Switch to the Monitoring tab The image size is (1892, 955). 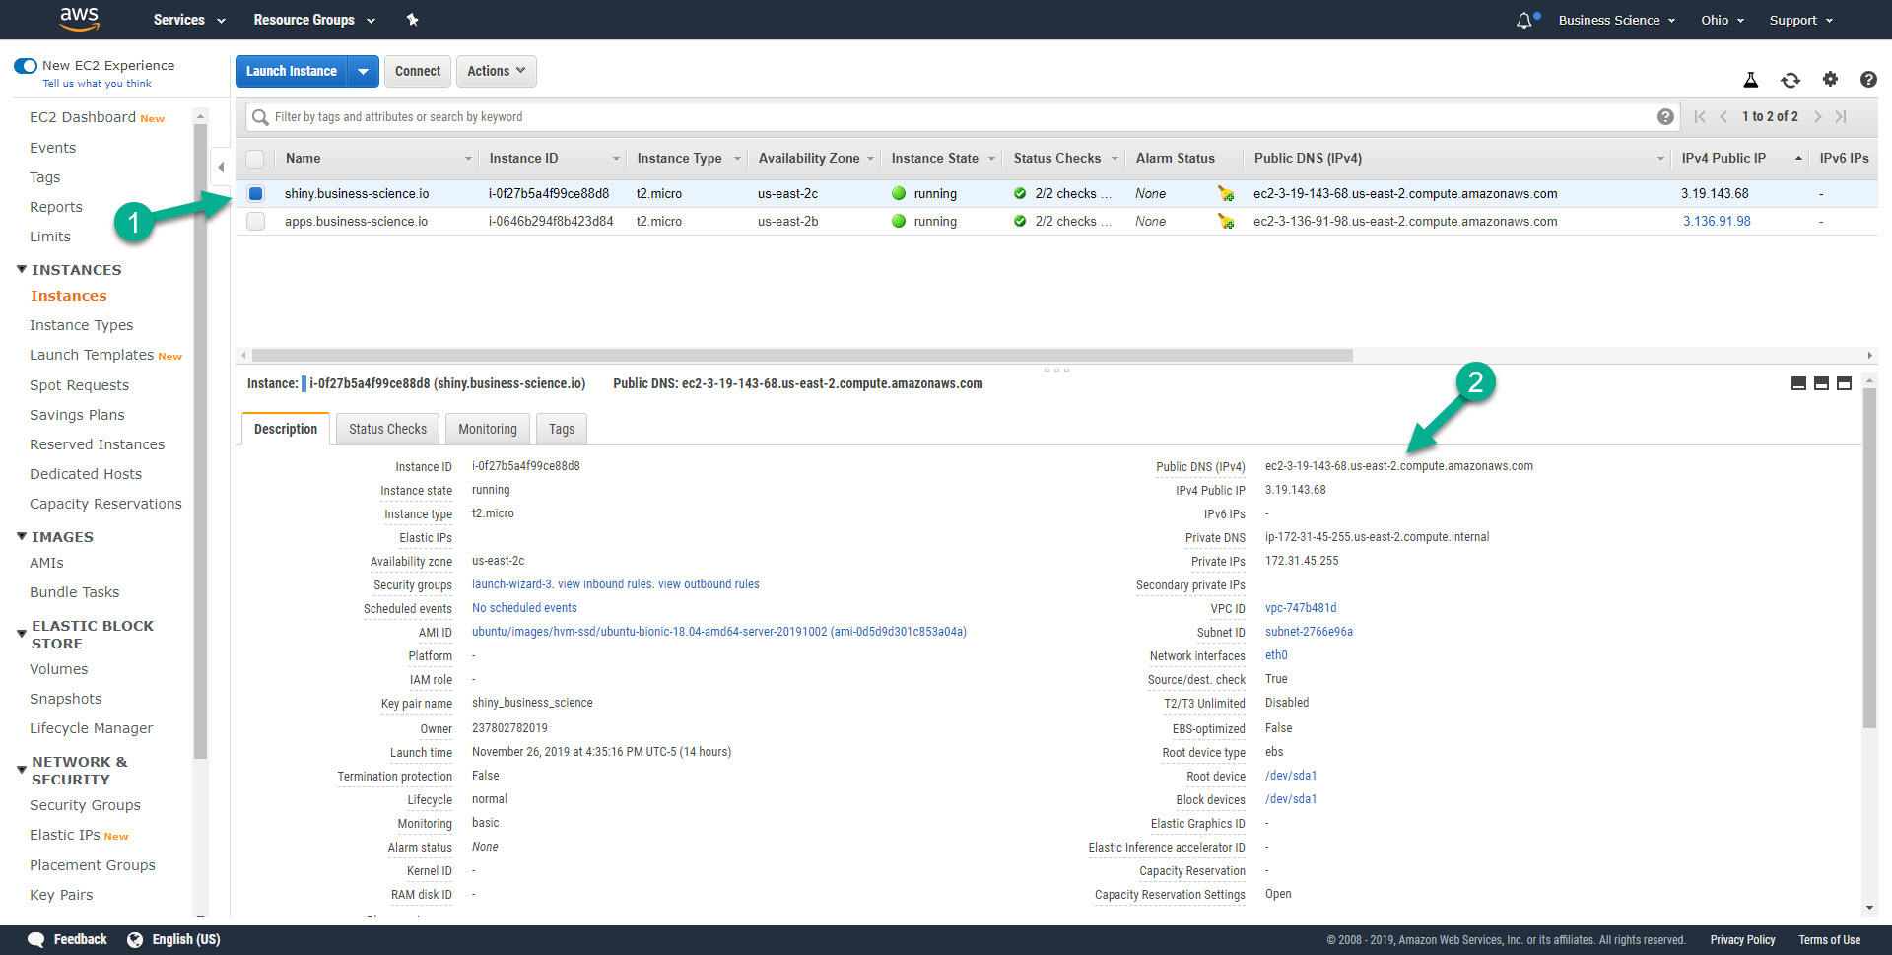coord(488,429)
